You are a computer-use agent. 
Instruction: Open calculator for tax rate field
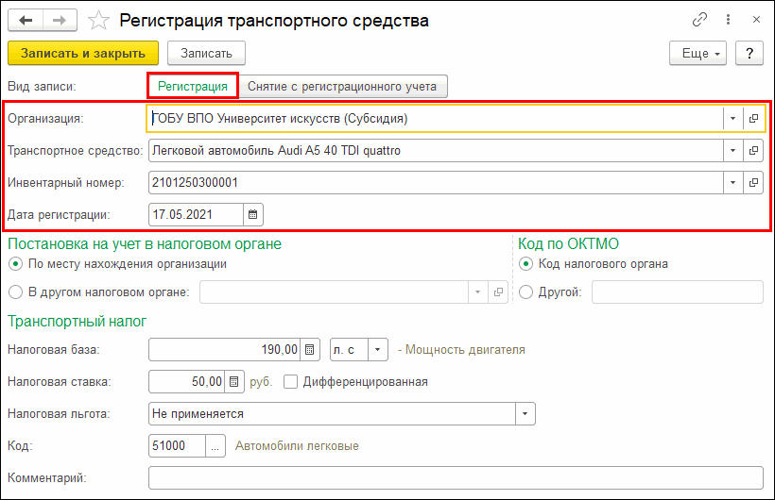pos(235,382)
